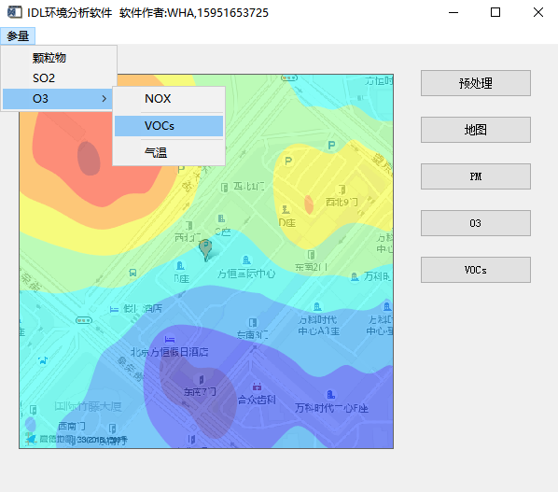Screen dimensions: 558x492
Task: Click the hotel bed icon above 北京方恒假日酒店
Action: coord(170,339)
